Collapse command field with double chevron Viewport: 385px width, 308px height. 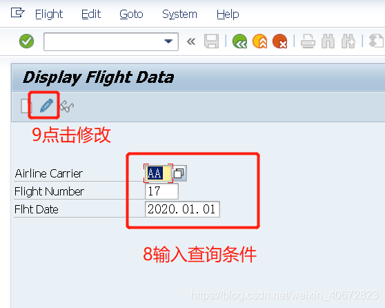tap(191, 41)
